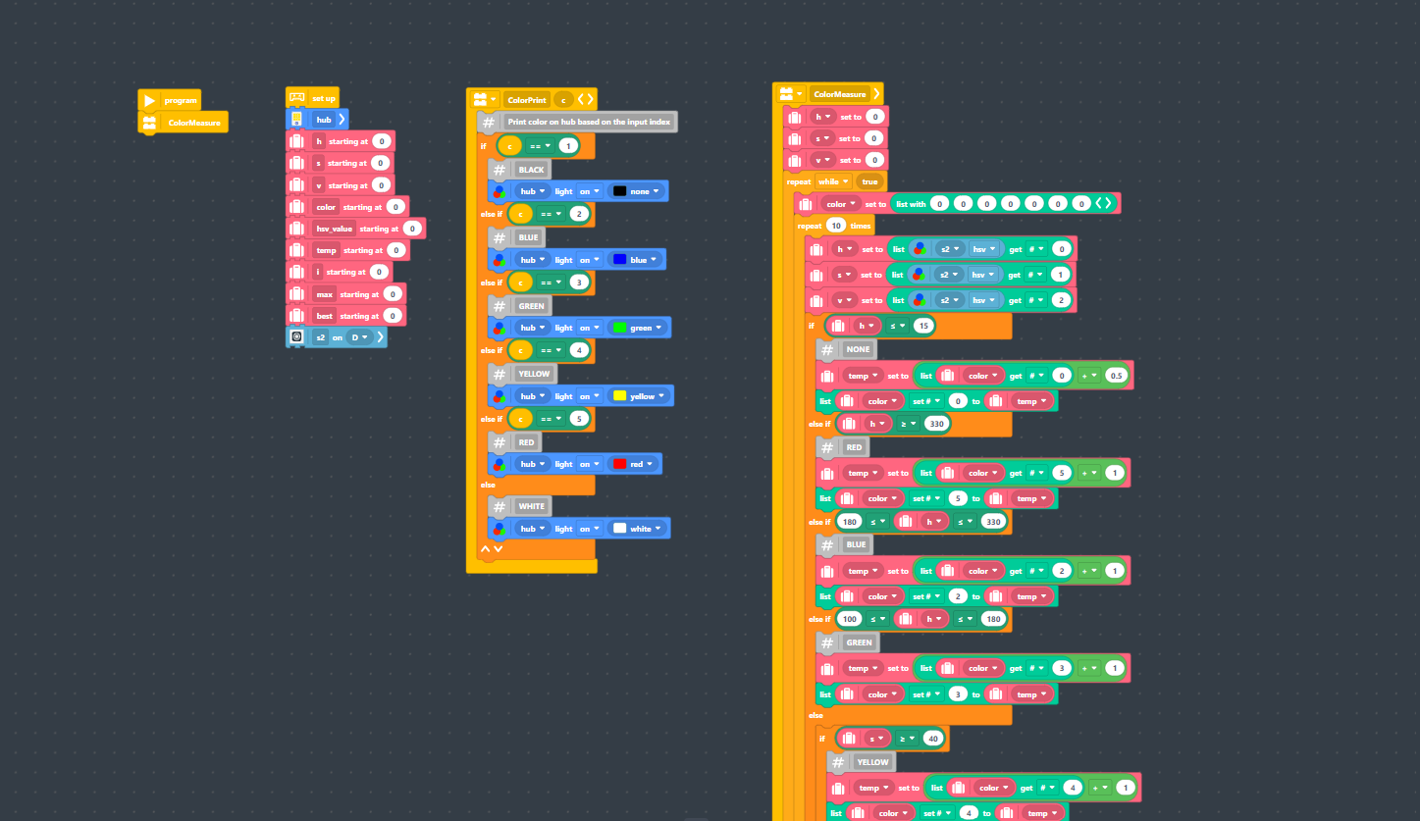This screenshot has width=1420, height=821.
Task: Click the blue color swatch in light on blue block
Action: (x=618, y=259)
